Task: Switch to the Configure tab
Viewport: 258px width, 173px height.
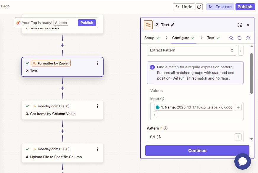Action: pyautogui.click(x=183, y=38)
